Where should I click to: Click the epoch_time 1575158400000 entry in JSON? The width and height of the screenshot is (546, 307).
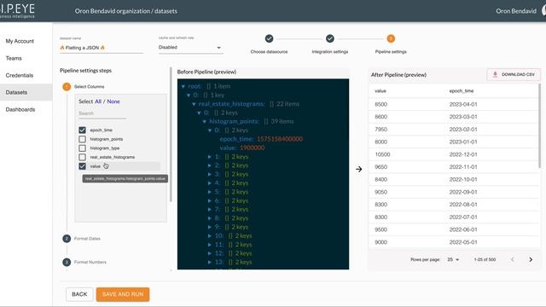(261, 139)
